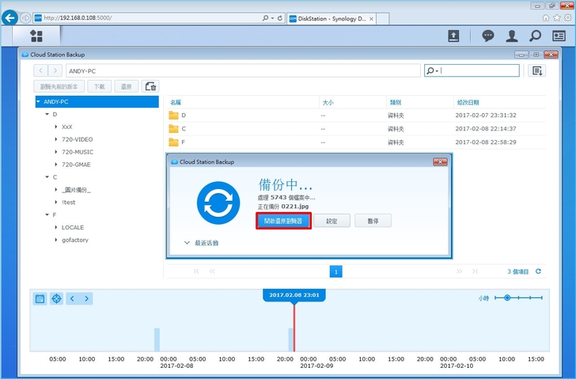Open the notifications speech bubble icon
The height and width of the screenshot is (379, 576).
click(x=488, y=36)
